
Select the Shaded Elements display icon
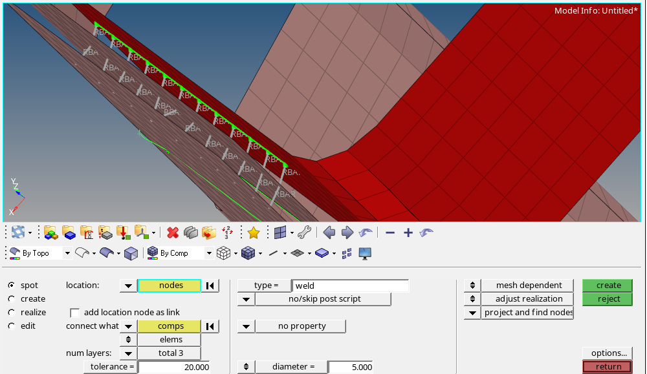[x=248, y=253]
